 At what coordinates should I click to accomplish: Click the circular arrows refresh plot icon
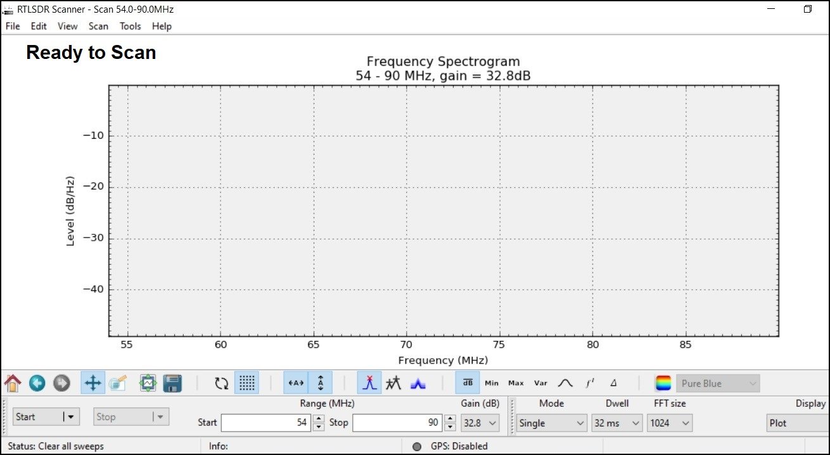pos(221,383)
